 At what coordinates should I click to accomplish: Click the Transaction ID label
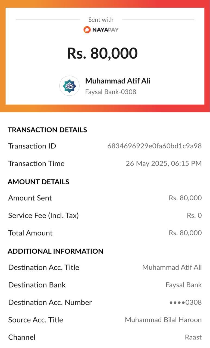32,146
